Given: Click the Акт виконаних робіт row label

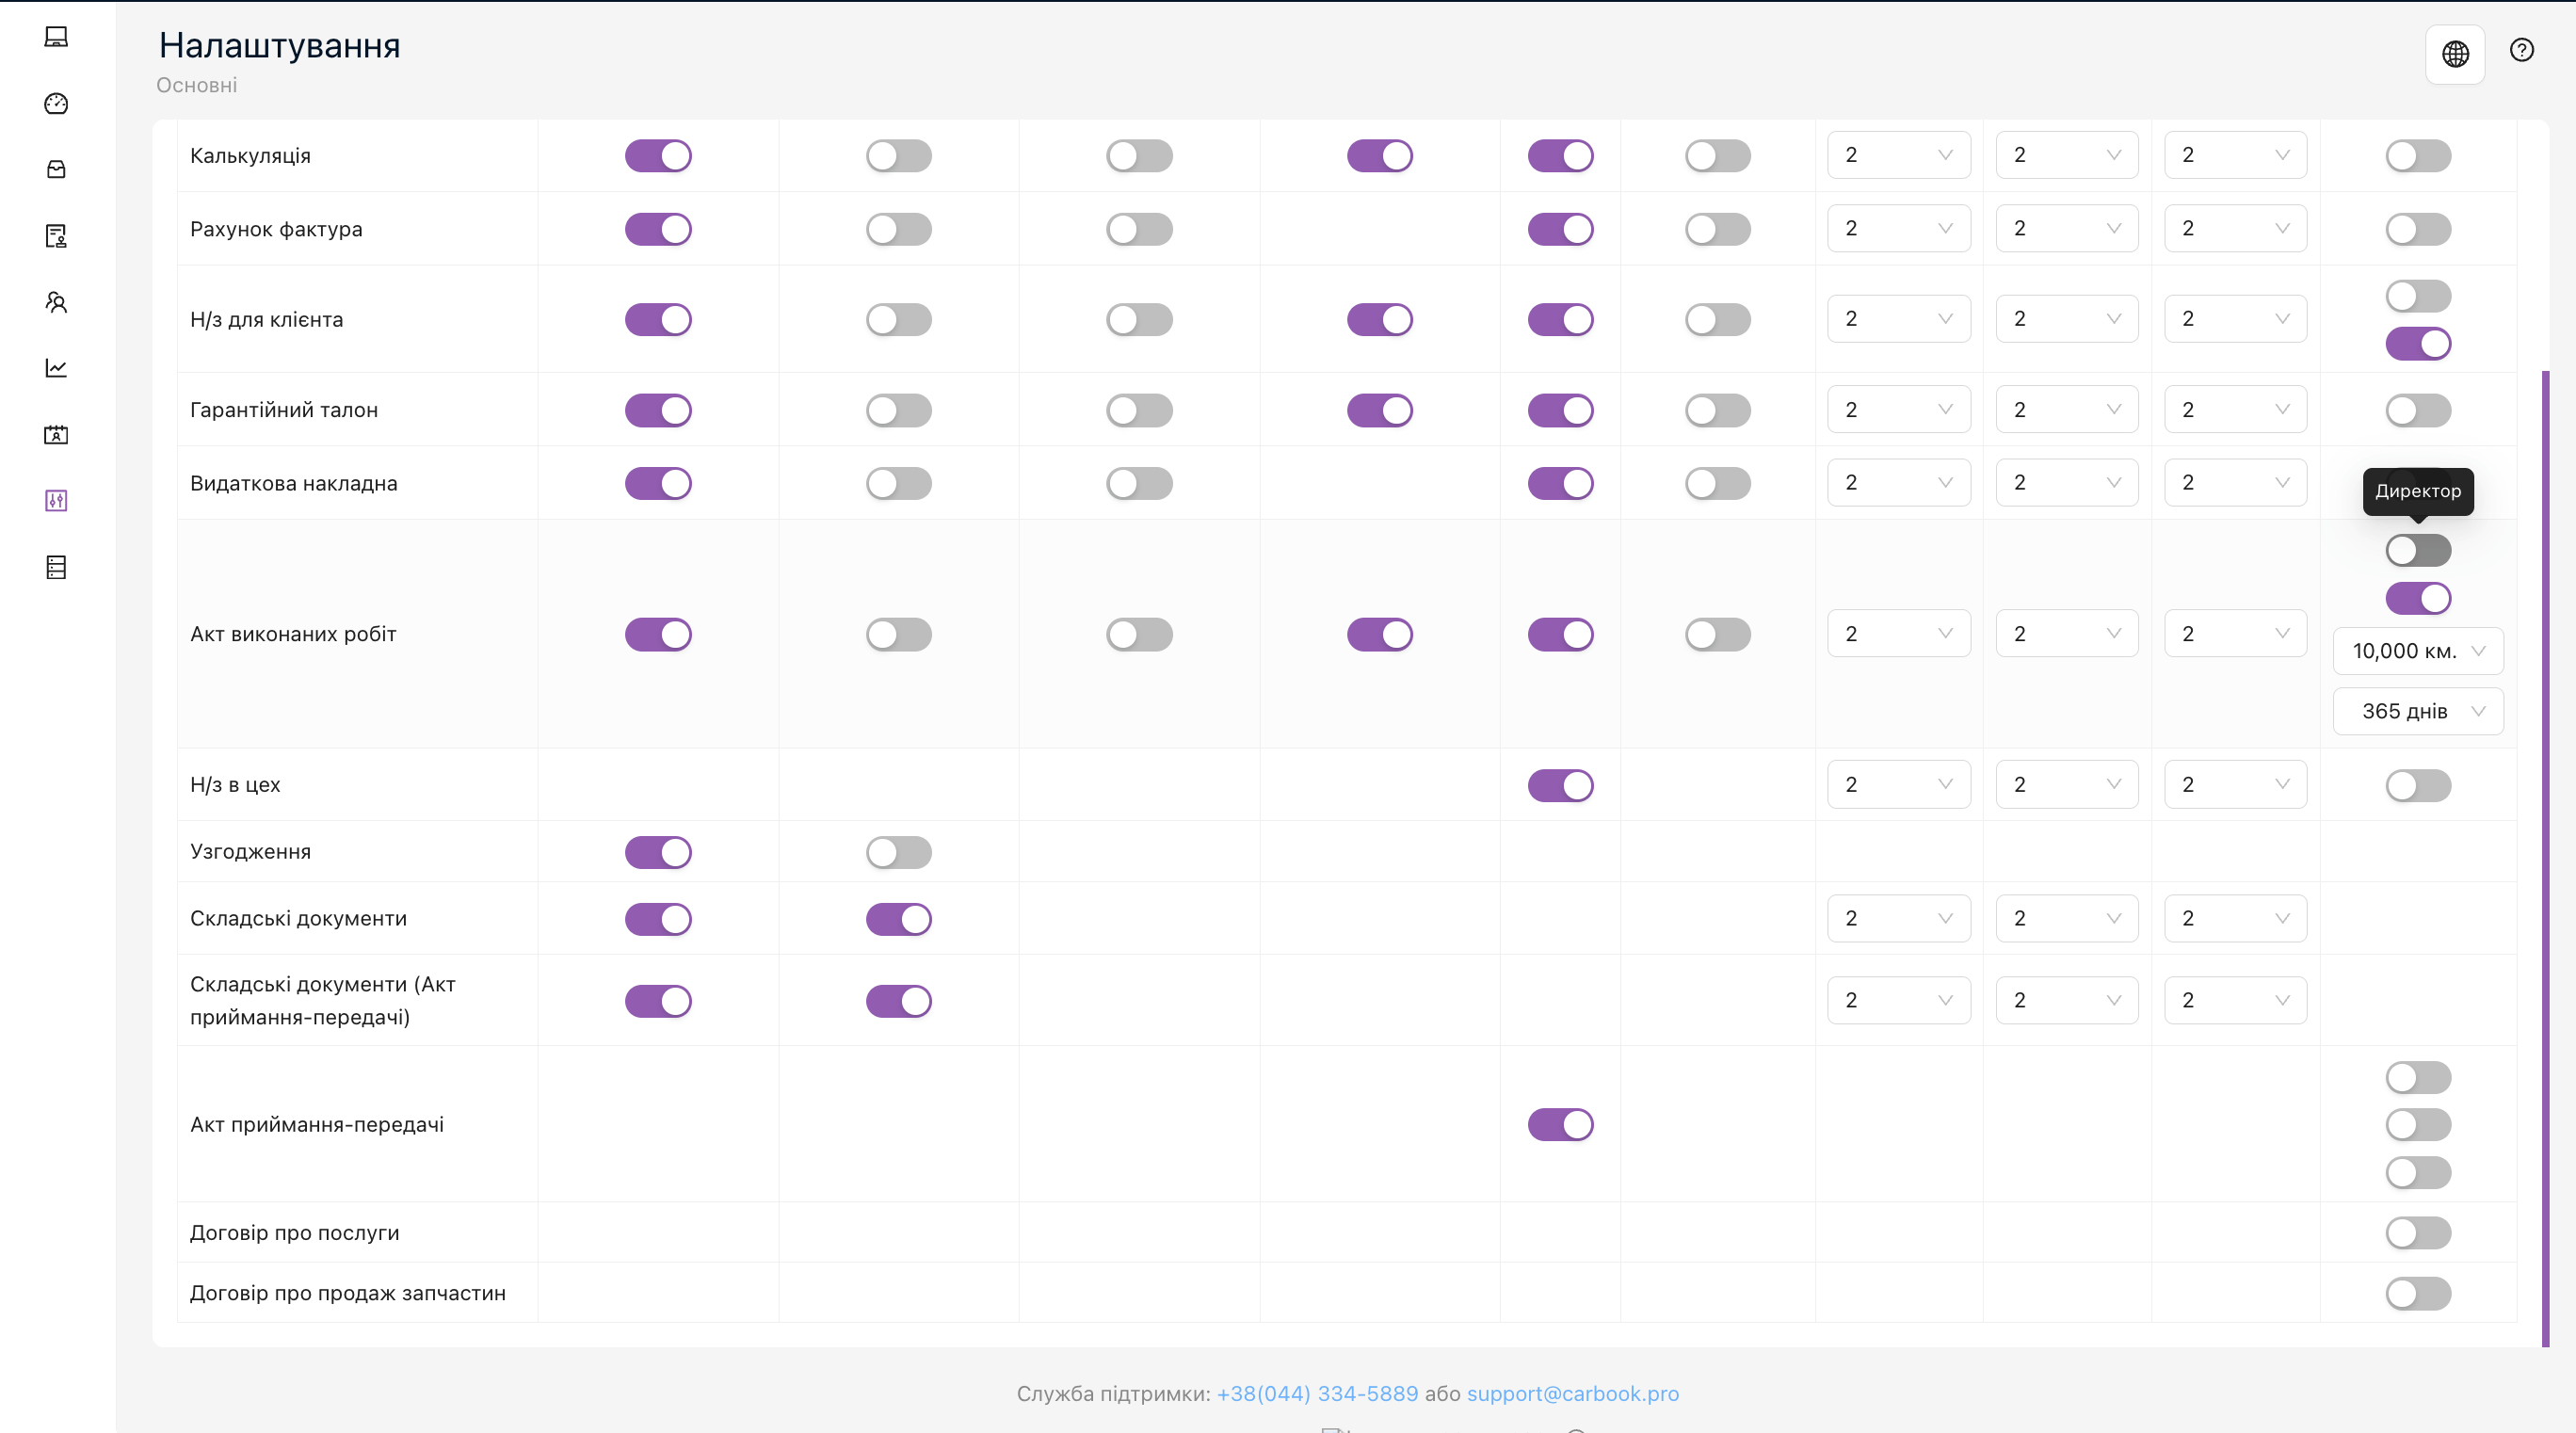Looking at the screenshot, I should pyautogui.click(x=293, y=634).
